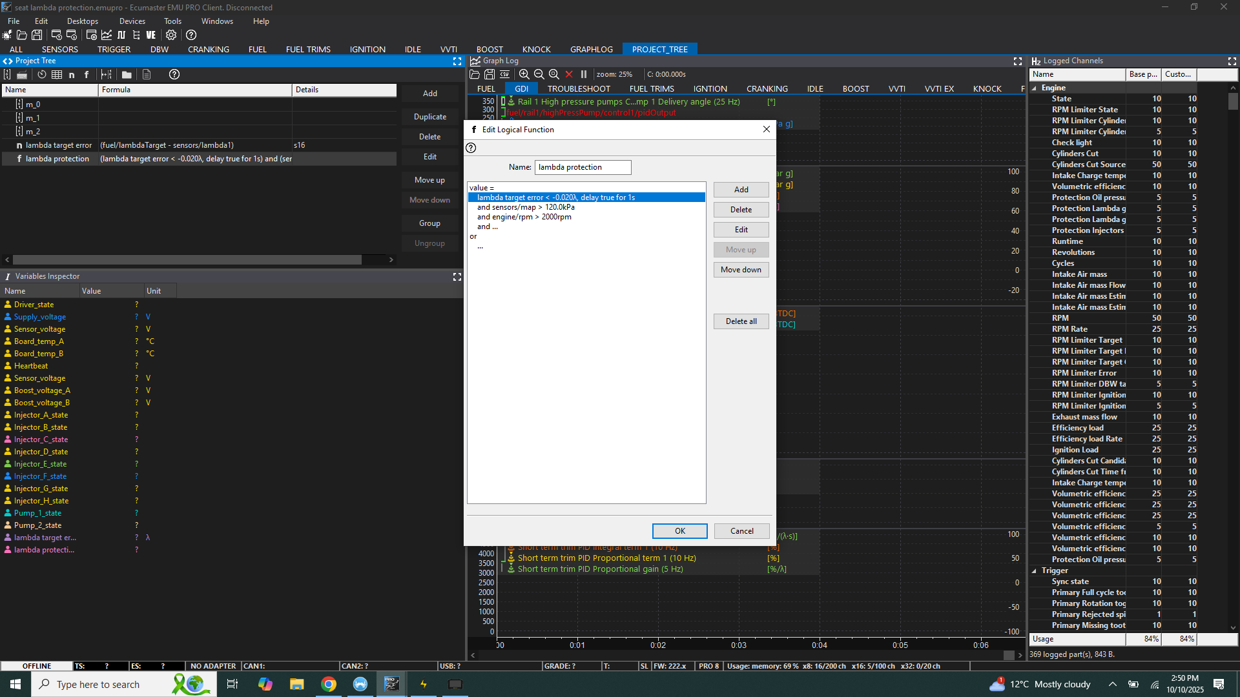Open help icon in dialog
This screenshot has width=1240, height=697.
471,148
